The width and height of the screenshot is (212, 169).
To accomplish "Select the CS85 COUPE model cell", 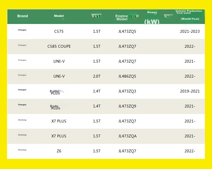I will coord(59,47).
